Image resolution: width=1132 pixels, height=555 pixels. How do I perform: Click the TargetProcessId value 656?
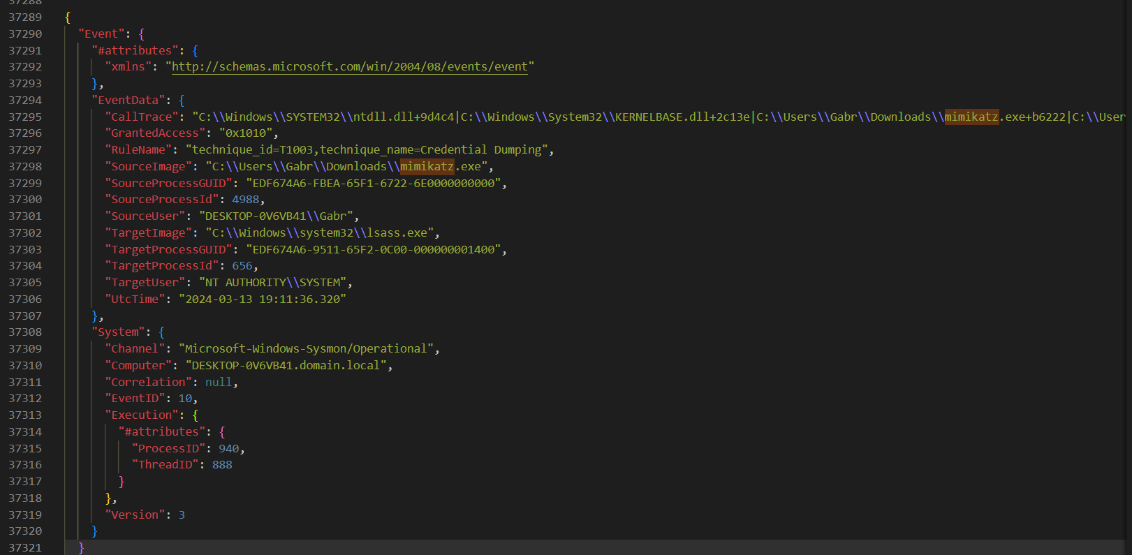click(242, 266)
